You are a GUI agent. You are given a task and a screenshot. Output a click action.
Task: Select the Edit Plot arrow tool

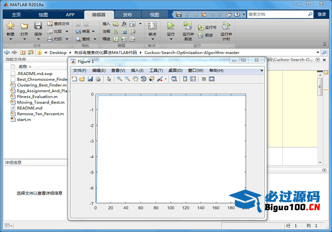(109, 79)
